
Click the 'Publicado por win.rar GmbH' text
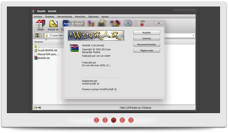(96, 56)
